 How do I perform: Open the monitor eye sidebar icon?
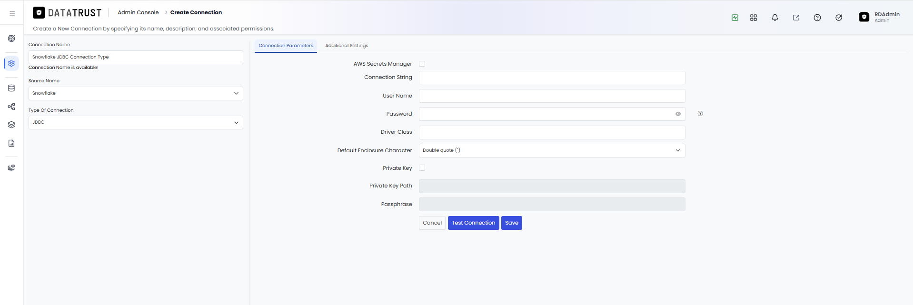[x=11, y=168]
